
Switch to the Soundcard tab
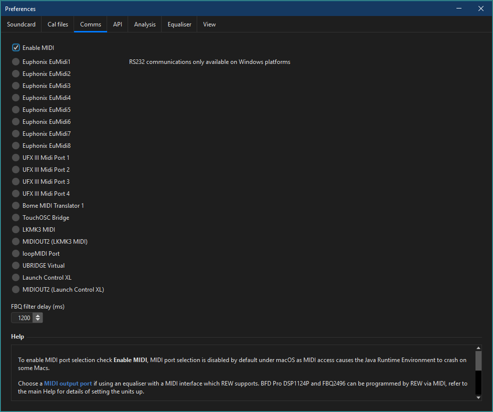(21, 24)
